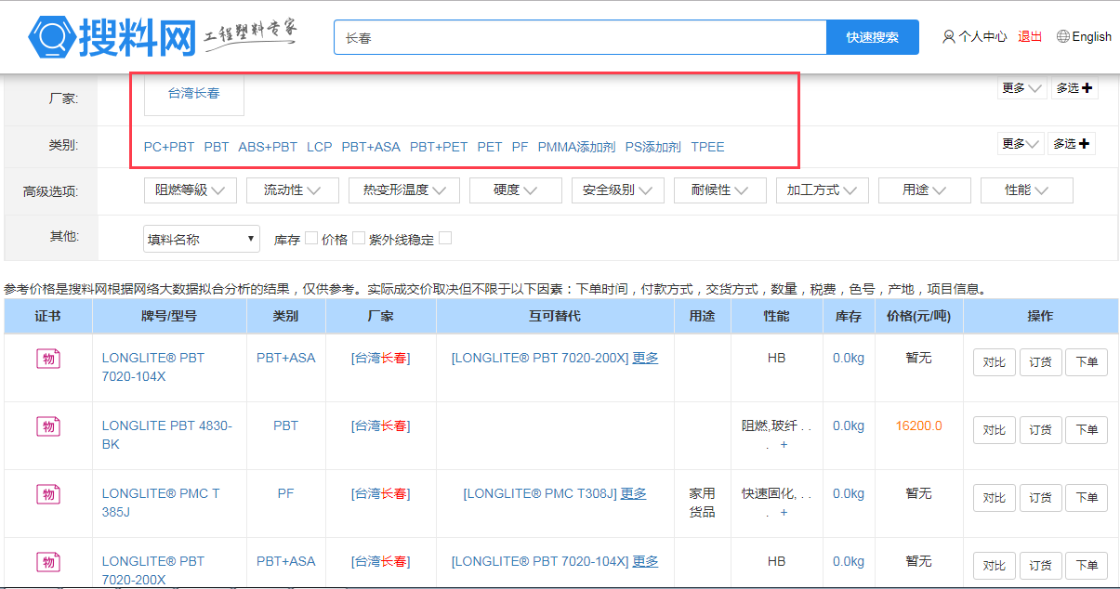1120x589 pixels.
Task: Click the orange 16200.0 price value
Action: 918,426
